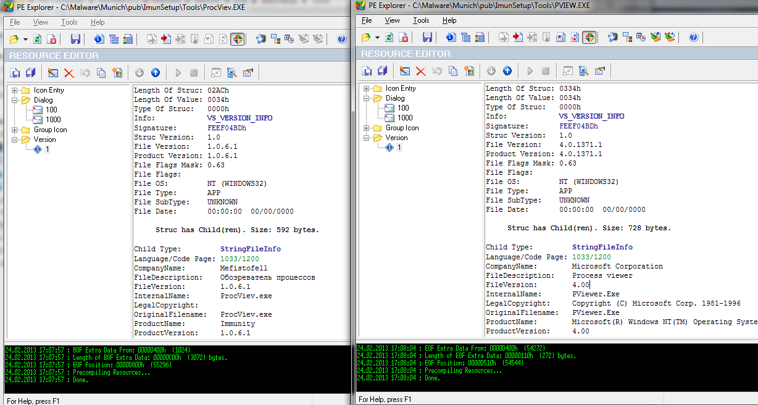Open the Tools menu in ProcView.EXE window

(69, 22)
